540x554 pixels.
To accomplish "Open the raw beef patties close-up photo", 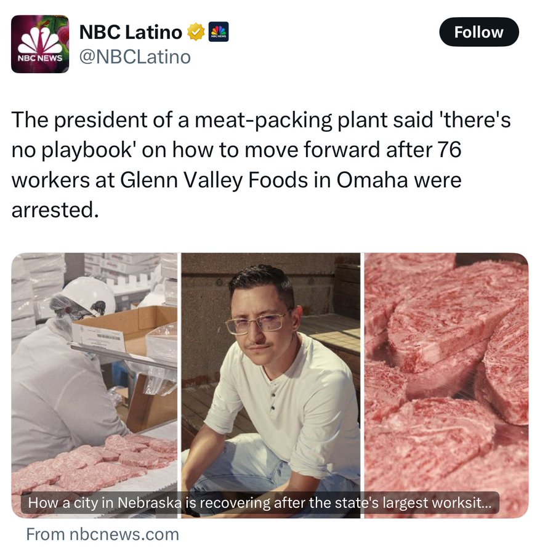I will (446, 385).
